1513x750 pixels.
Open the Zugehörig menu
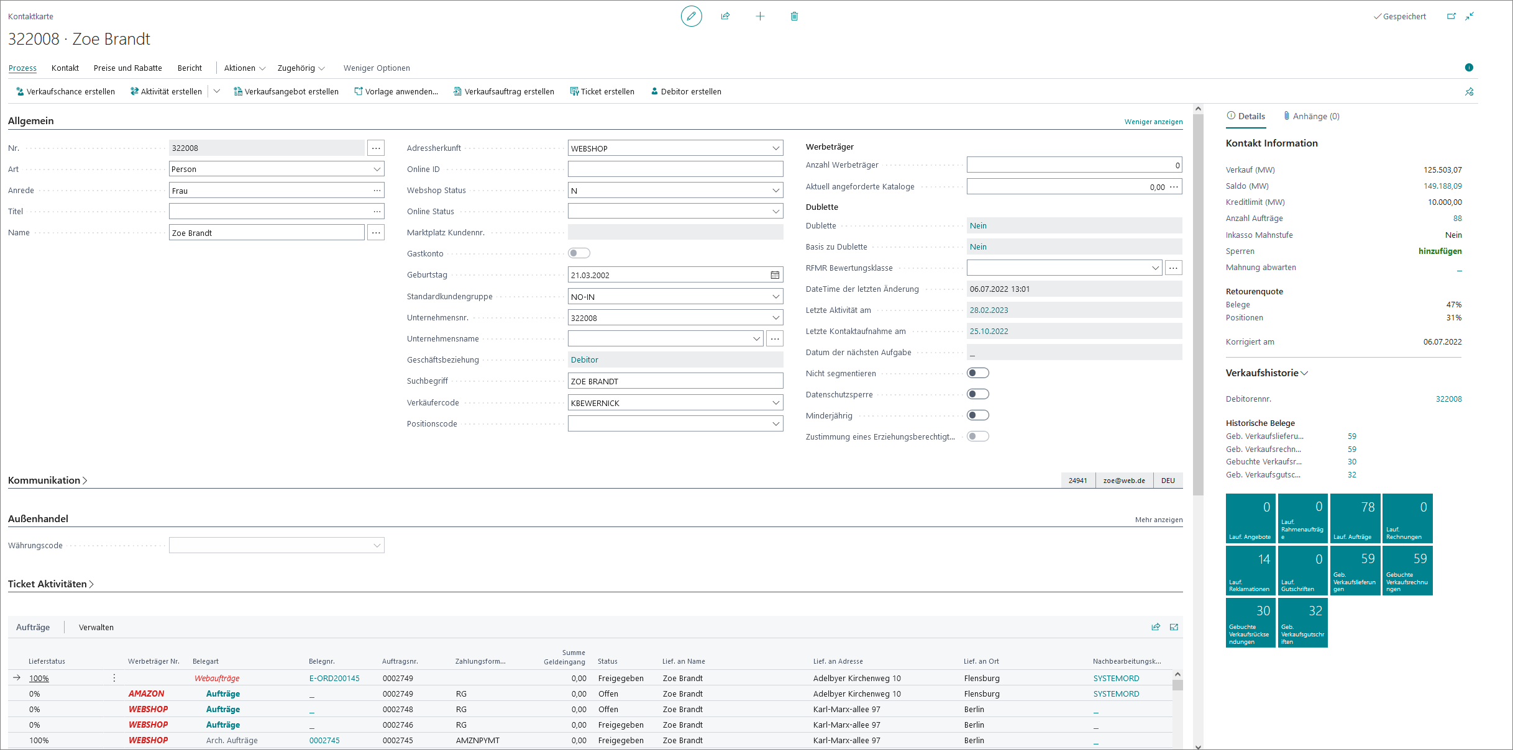point(301,68)
